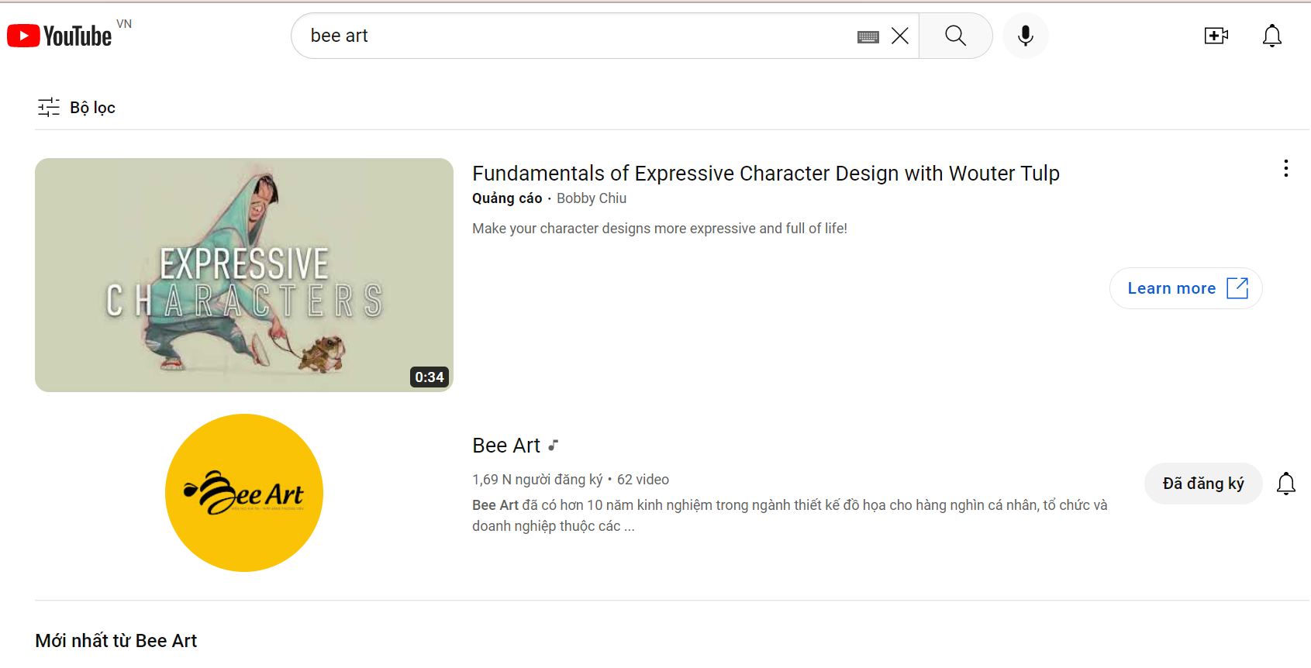Open the Bee Art channel name link

point(506,446)
